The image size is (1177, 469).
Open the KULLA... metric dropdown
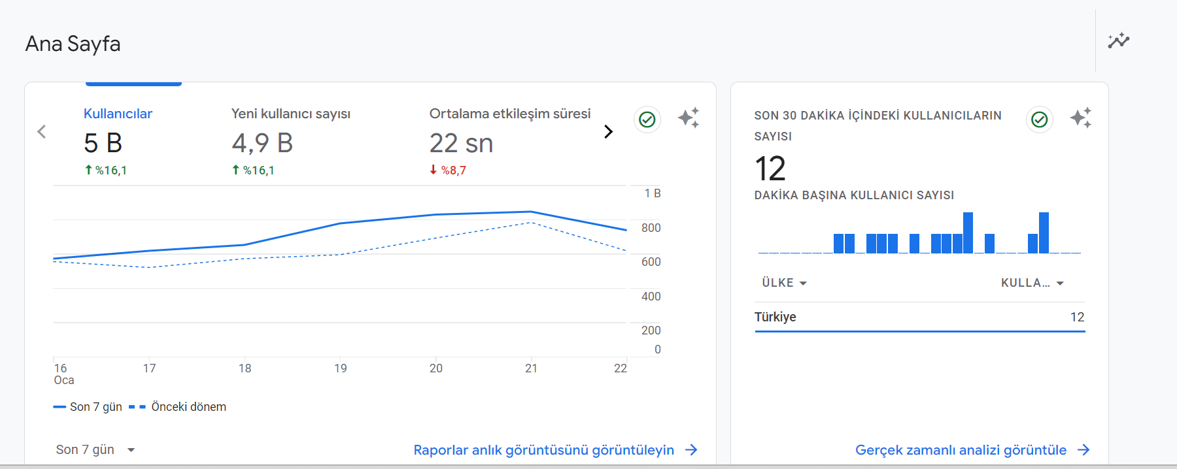click(x=1032, y=283)
